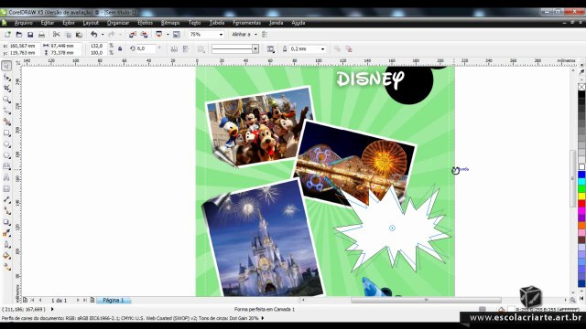This screenshot has width=586, height=329.
Task: Click the Welcome Screen icon
Action: point(177,35)
